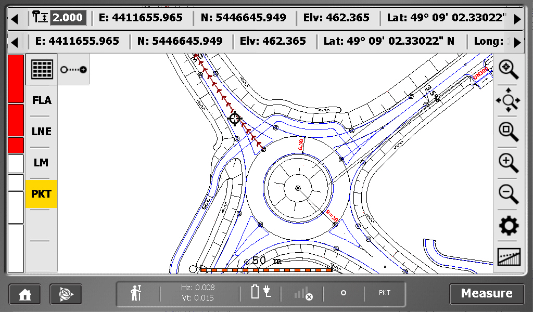Edit the target height 2.000 field
The width and height of the screenshot is (533, 312).
pyautogui.click(x=68, y=18)
